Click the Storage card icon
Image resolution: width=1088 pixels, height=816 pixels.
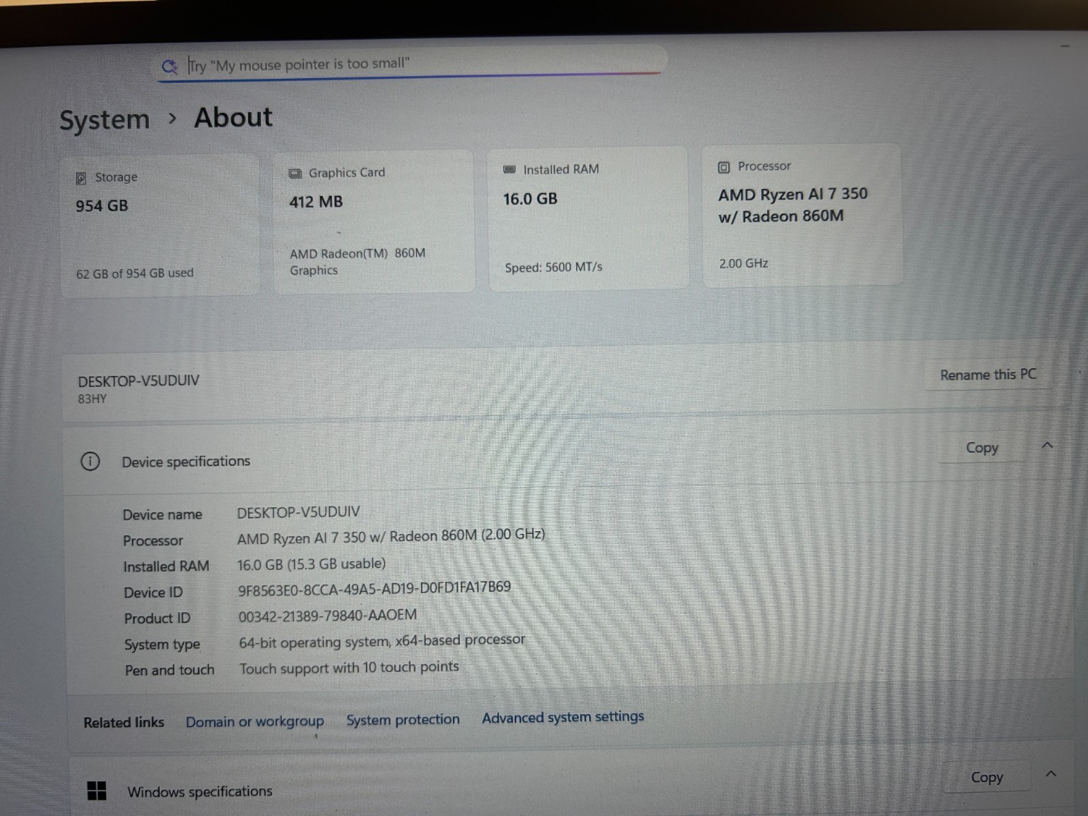tap(81, 178)
